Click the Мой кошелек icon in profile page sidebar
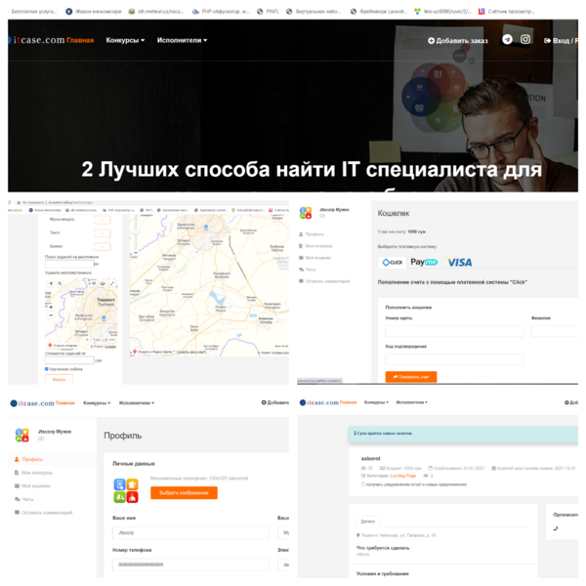The height and width of the screenshot is (586, 586). coord(17,485)
